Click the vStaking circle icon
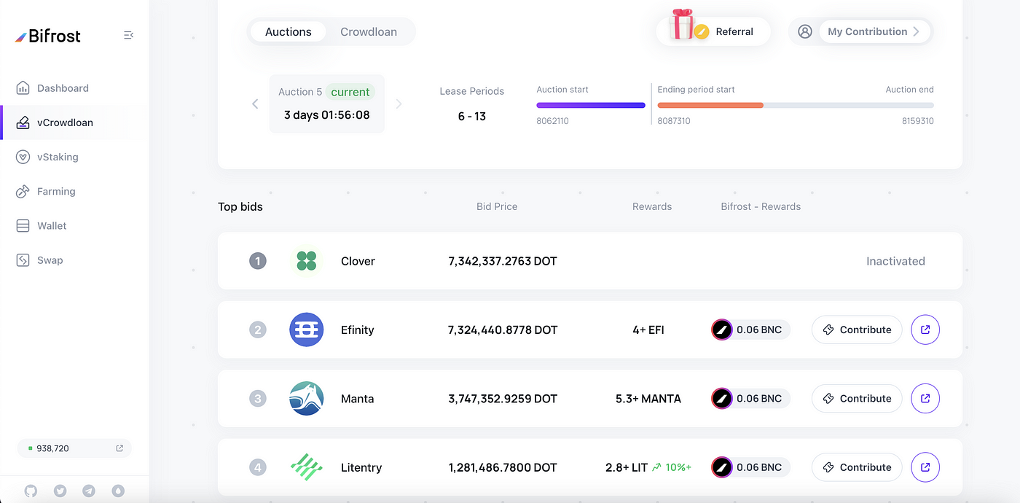This screenshot has width=1020, height=503. [23, 157]
